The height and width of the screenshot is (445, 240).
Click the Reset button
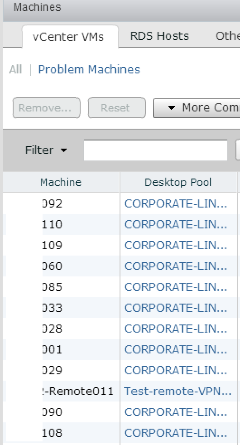tap(116, 107)
